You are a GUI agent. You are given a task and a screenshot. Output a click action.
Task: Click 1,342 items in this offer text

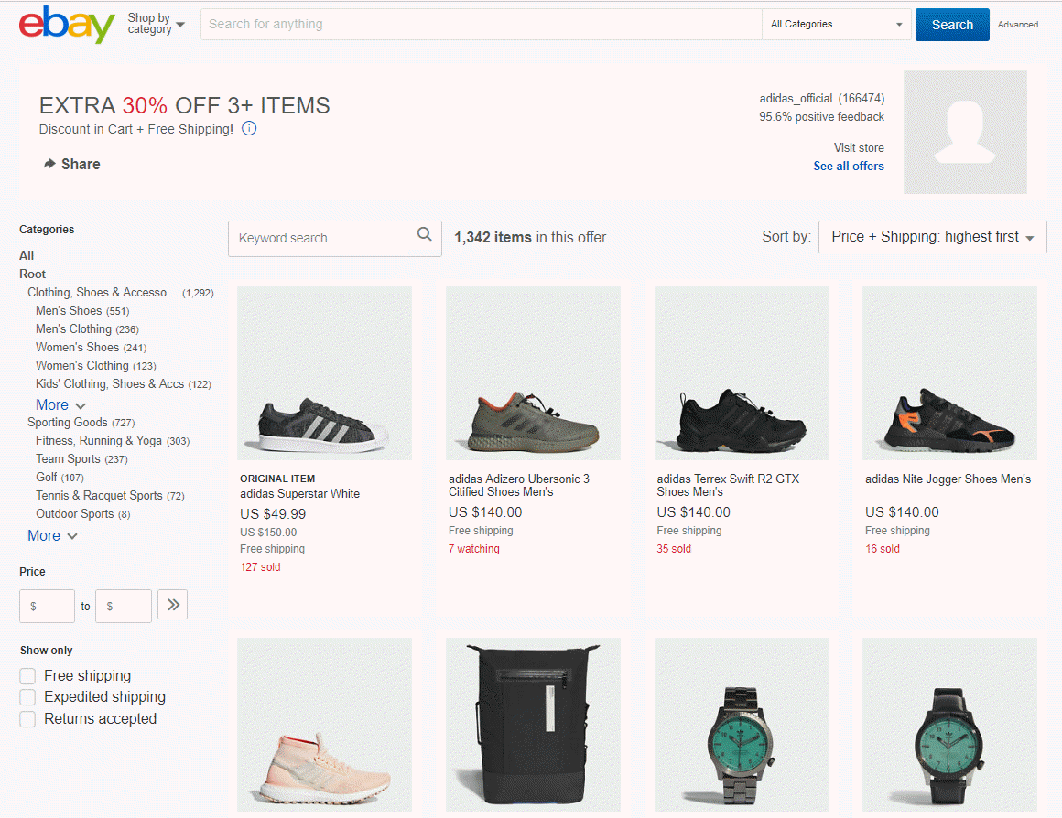[x=530, y=238]
